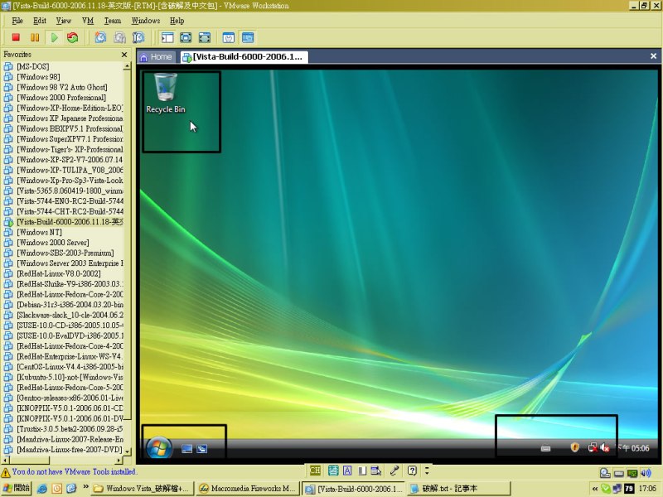Reset the virtual machine toolbar icon
This screenshot has height=497, width=663.
[73, 37]
